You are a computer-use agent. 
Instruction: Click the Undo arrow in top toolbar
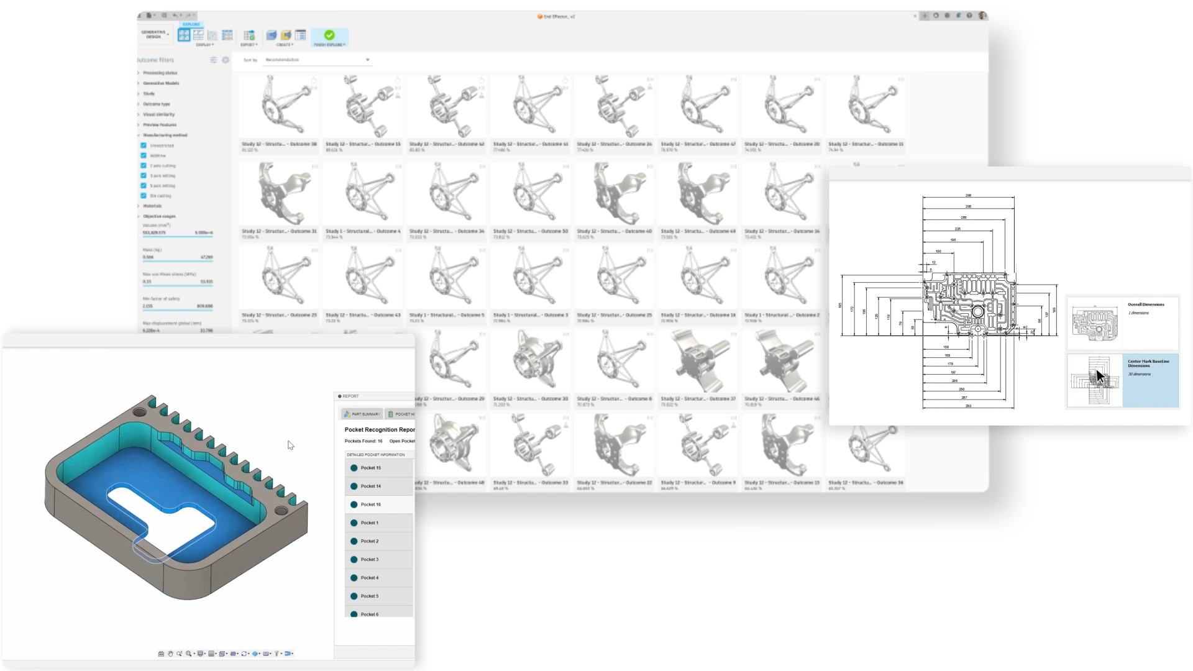[x=175, y=16]
